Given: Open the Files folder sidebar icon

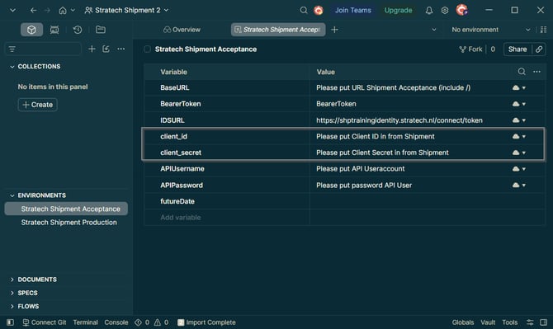Looking at the screenshot, I should coord(101,30).
